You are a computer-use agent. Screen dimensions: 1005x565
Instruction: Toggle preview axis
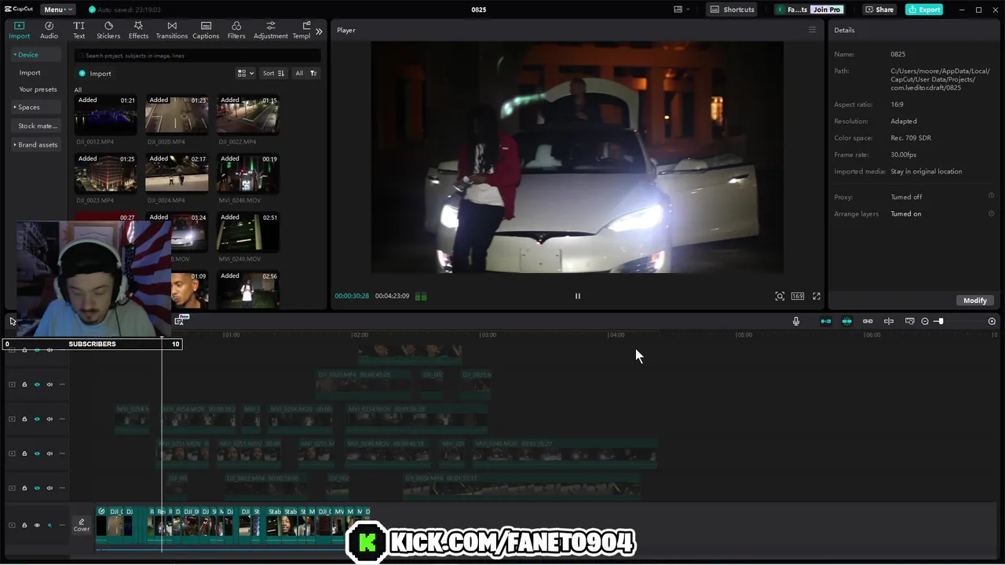tap(889, 321)
